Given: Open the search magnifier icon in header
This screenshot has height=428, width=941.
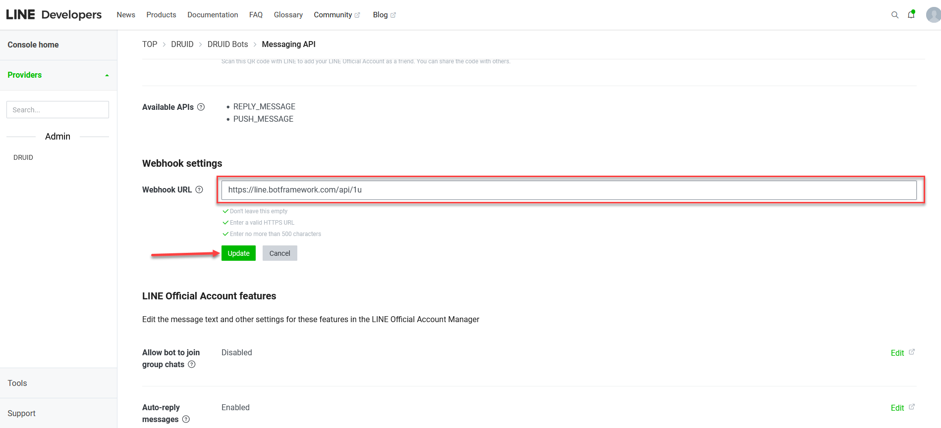Looking at the screenshot, I should 894,15.
